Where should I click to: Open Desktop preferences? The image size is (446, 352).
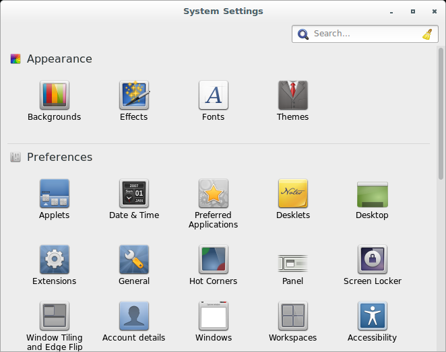click(372, 194)
